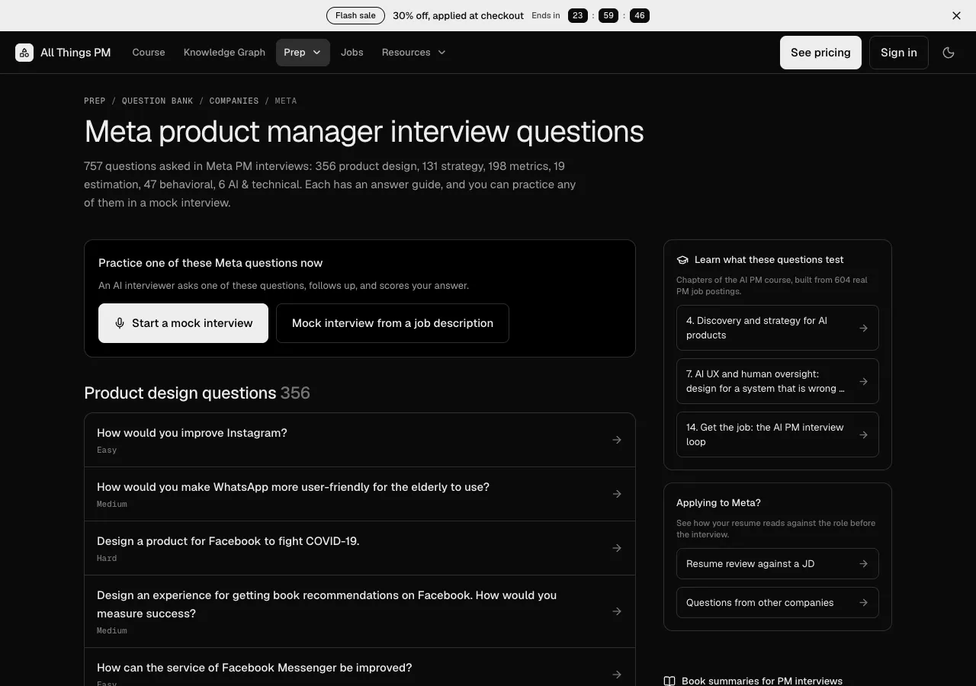Open Mock interview from a job description
Screen dimensions: 976x686
(393, 323)
